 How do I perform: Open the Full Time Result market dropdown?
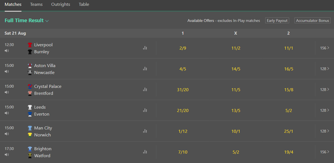27,21
